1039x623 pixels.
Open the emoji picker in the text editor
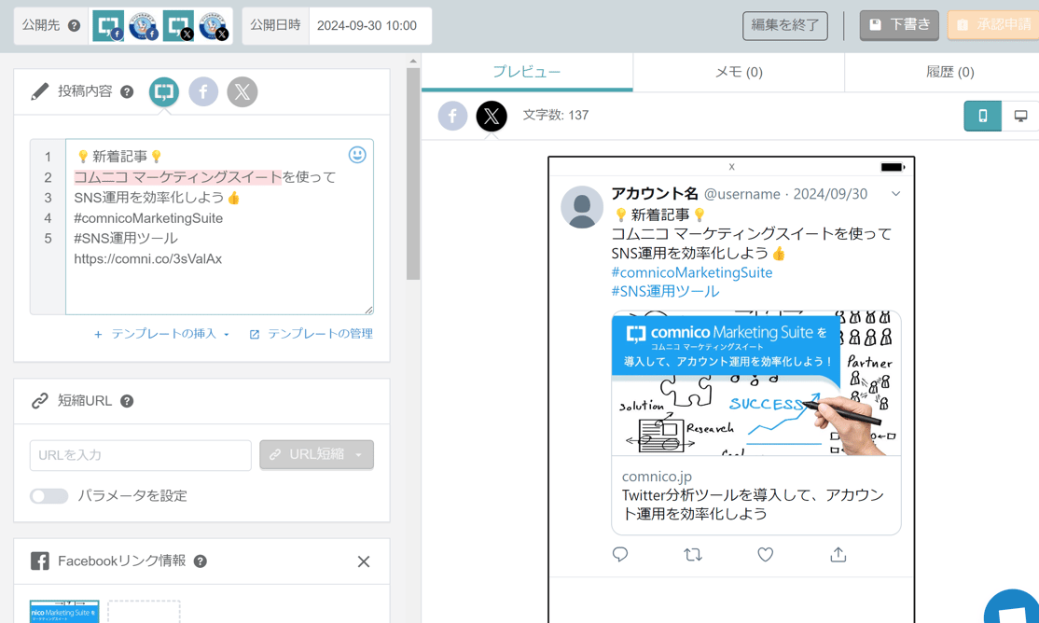click(x=356, y=154)
